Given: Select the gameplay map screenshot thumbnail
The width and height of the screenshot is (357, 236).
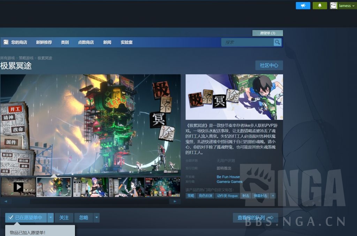Looking at the screenshot, I should 162,187.
